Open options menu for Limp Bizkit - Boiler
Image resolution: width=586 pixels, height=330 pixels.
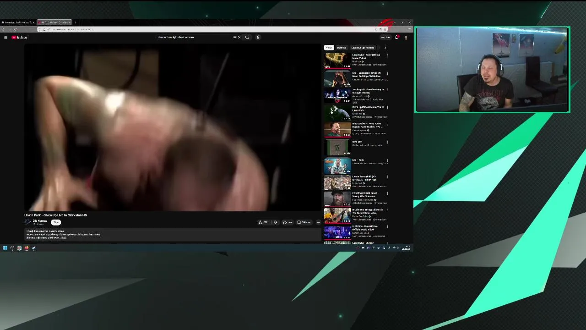tap(387, 55)
